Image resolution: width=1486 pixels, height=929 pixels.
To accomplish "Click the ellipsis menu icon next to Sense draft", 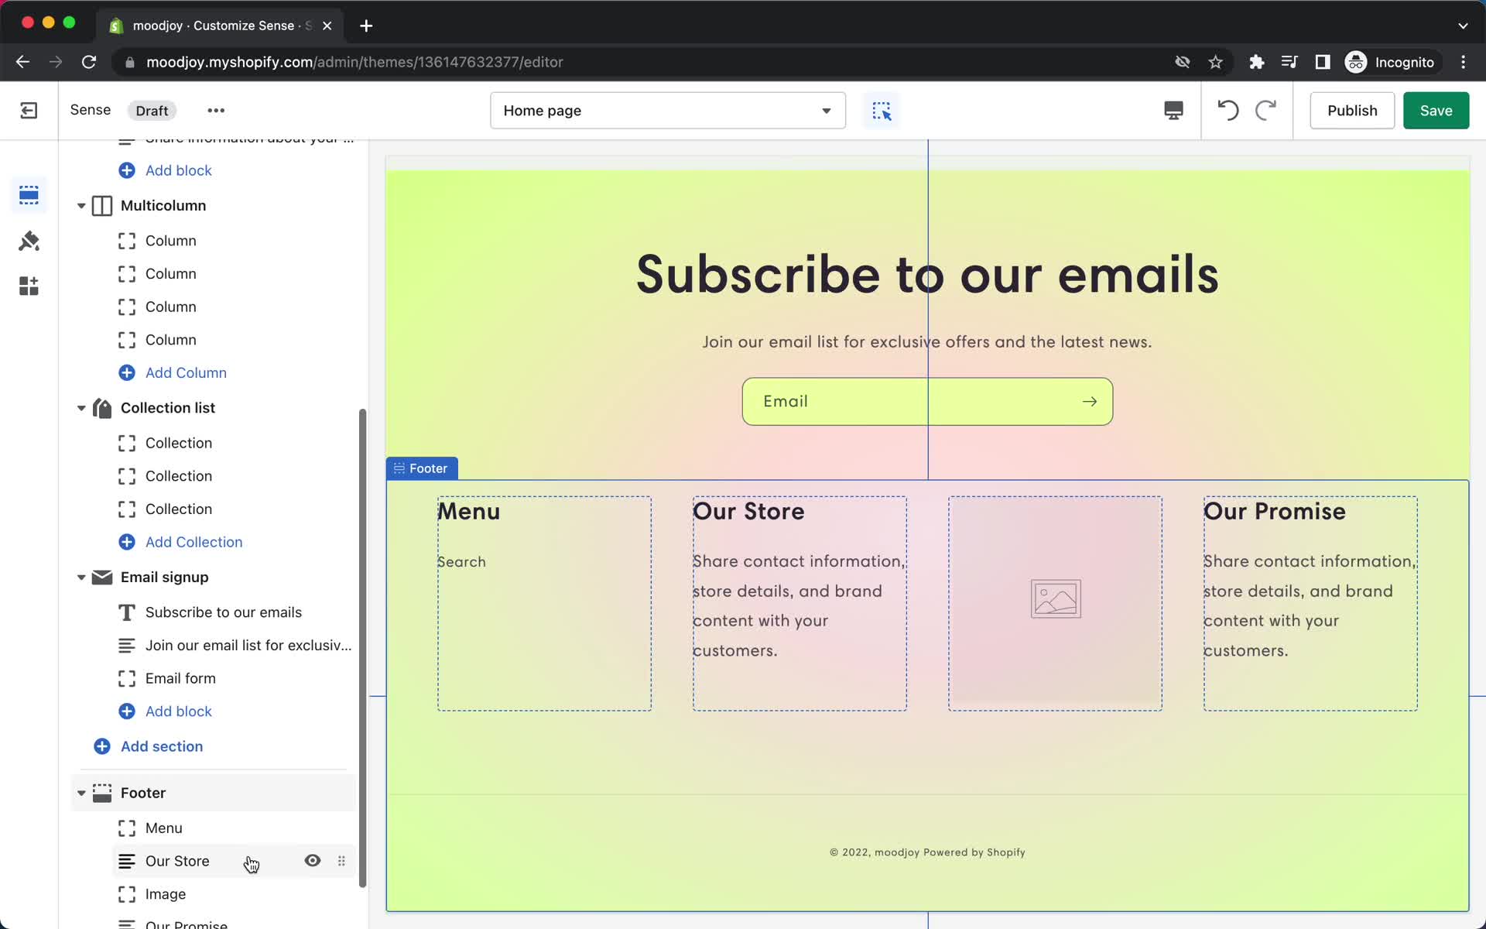I will pyautogui.click(x=216, y=109).
